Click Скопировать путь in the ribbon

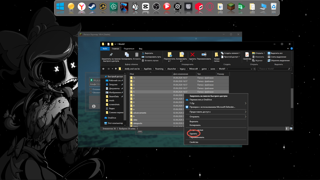pyautogui.click(x=151, y=57)
